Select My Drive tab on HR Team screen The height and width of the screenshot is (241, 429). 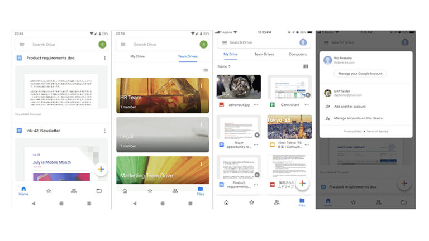tap(137, 56)
